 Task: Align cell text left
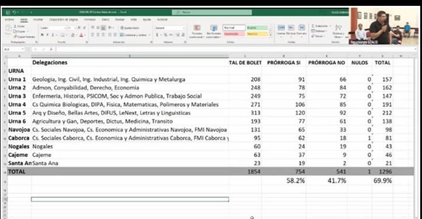[93, 35]
